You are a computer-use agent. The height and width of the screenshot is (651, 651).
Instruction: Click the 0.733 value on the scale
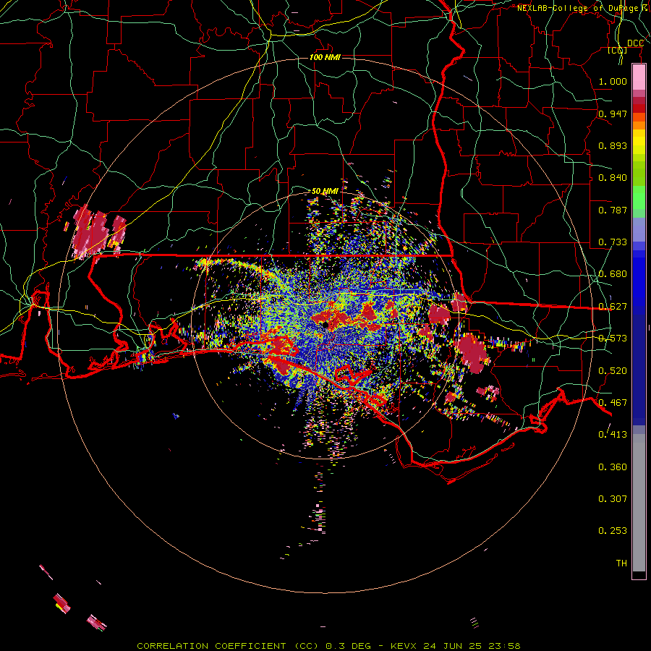pos(613,242)
